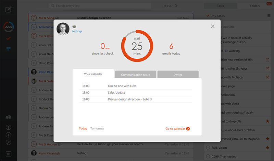Click the 0 new since last check counter
The height and width of the screenshot is (161, 274).
103,49
